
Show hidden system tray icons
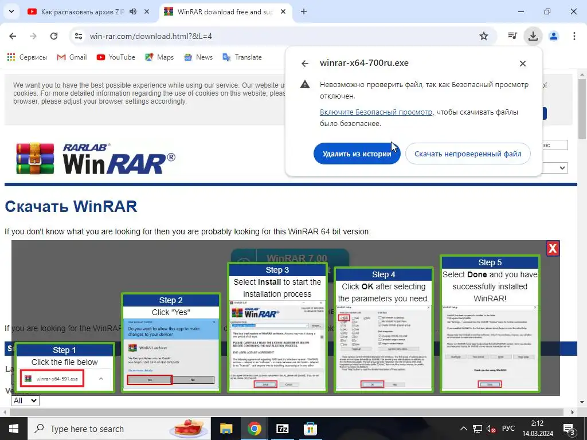pyautogui.click(x=463, y=429)
